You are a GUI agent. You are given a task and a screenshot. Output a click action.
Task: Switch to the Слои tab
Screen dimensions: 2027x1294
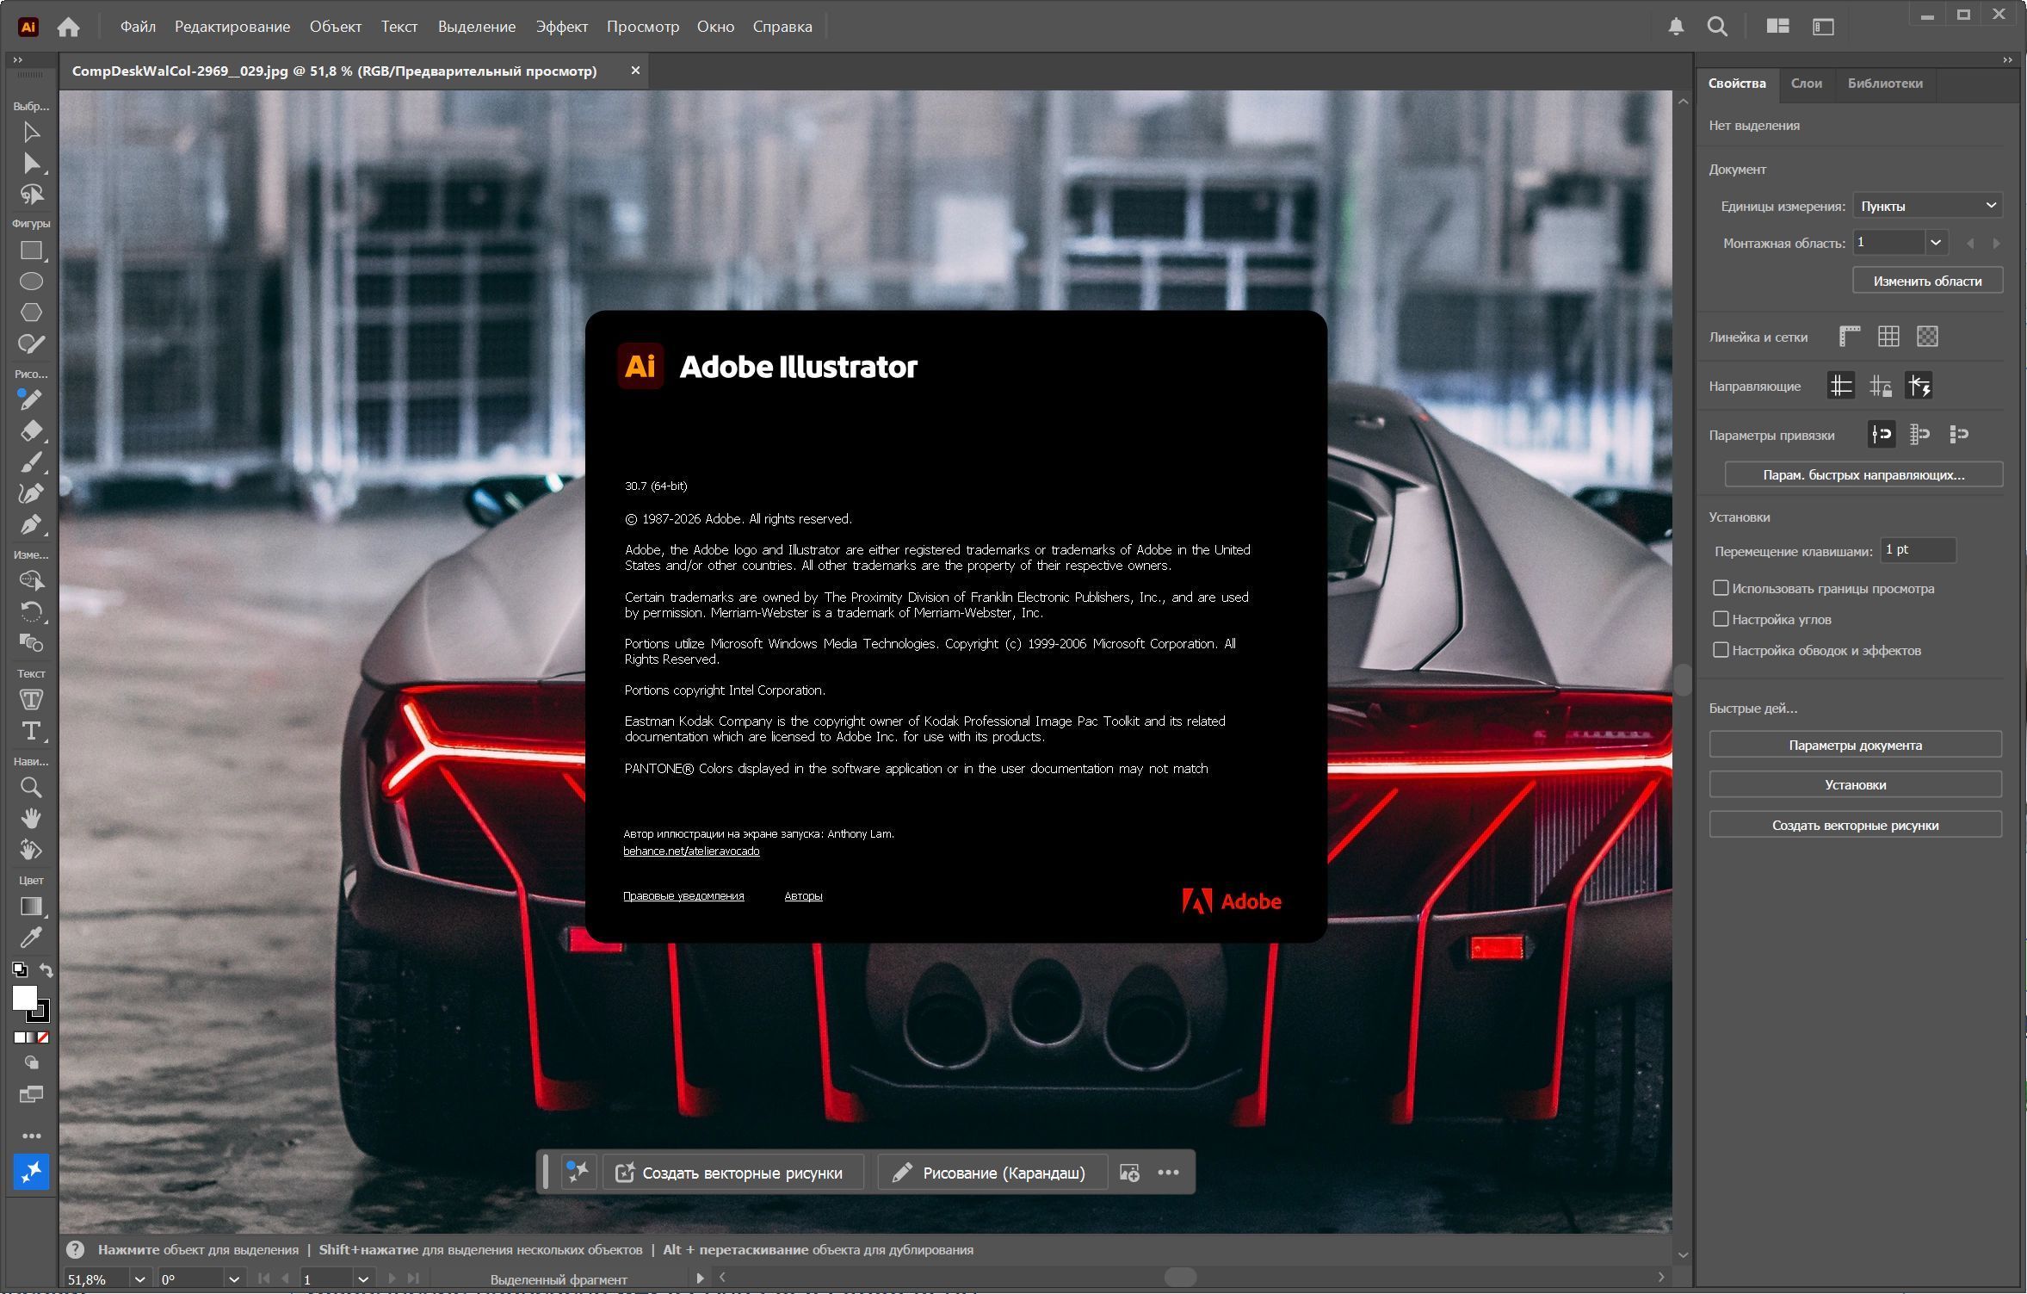(1806, 84)
